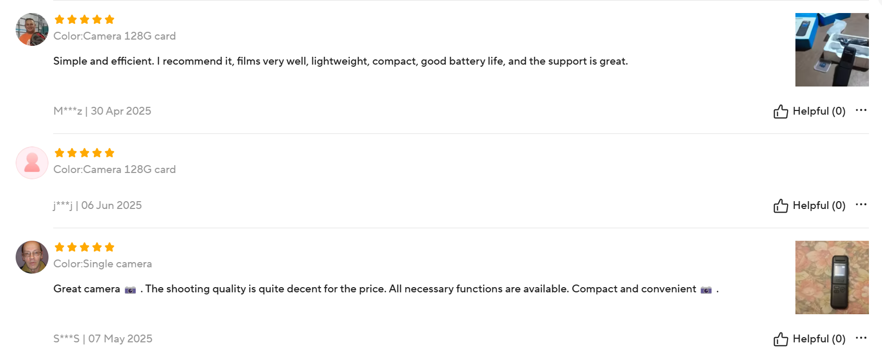Viewport: 882px width, 358px height.
Task: Click thumbs-up icon on M***z's review
Action: tap(780, 112)
